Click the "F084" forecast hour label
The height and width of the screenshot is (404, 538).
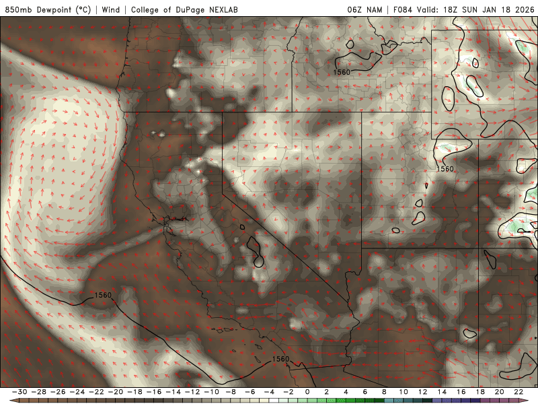pyautogui.click(x=403, y=9)
